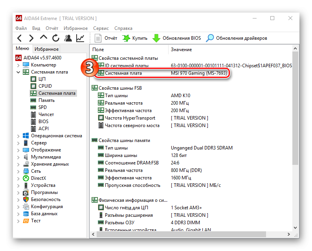312x251 pixels.
Task: Click the Отображение display icon
Action: [26, 150]
